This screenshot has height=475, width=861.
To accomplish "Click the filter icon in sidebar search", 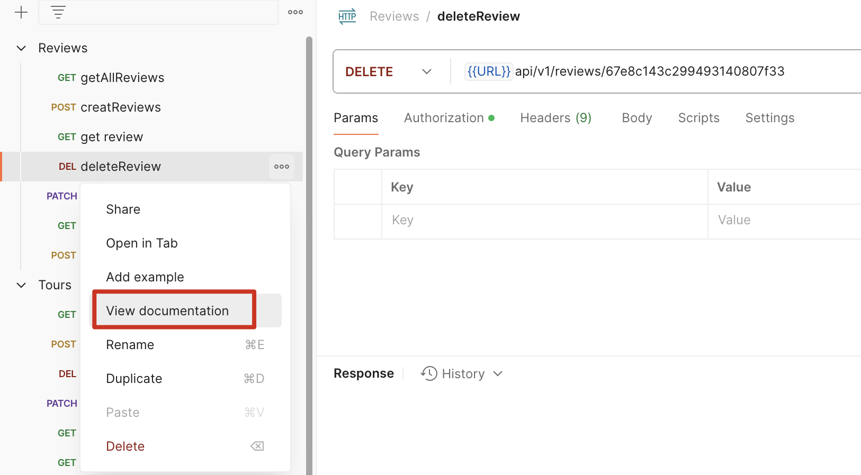I will pyautogui.click(x=58, y=12).
